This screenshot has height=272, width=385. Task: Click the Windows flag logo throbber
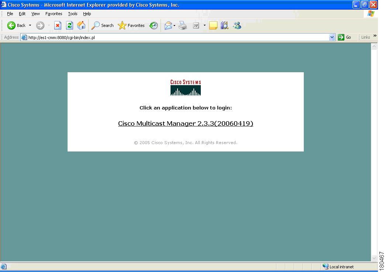371,14
